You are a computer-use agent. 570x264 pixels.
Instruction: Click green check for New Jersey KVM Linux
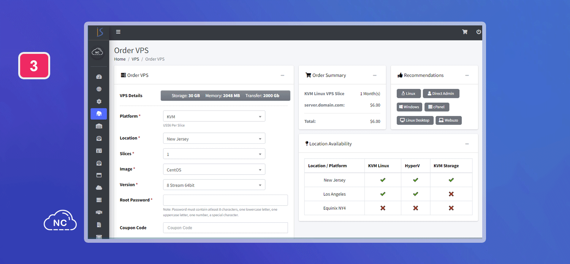(383, 180)
